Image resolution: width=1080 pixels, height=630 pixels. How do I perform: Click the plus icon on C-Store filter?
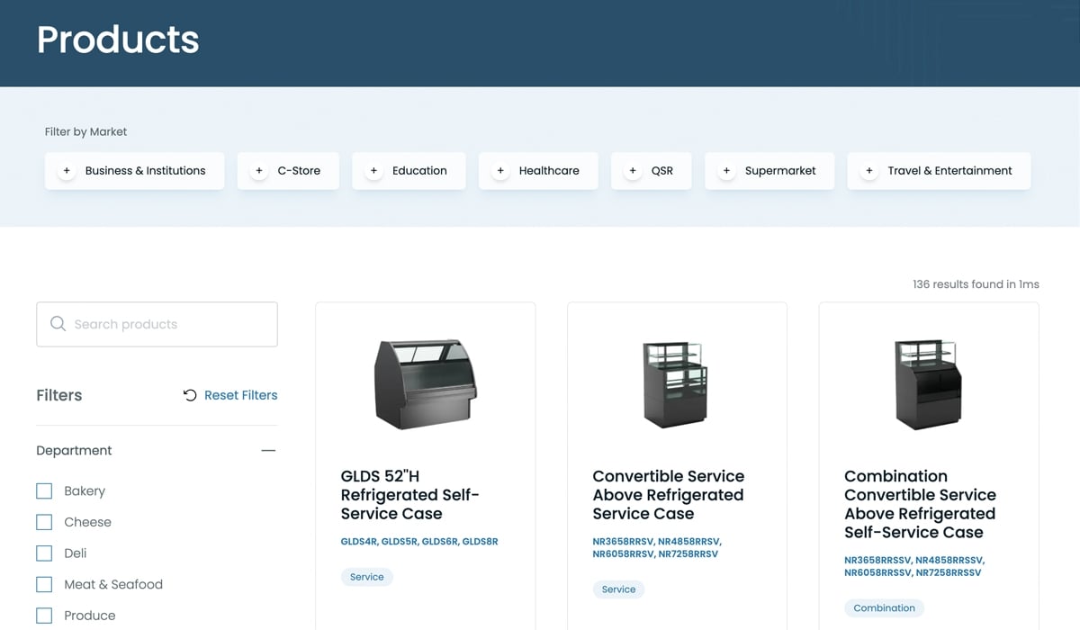(259, 171)
